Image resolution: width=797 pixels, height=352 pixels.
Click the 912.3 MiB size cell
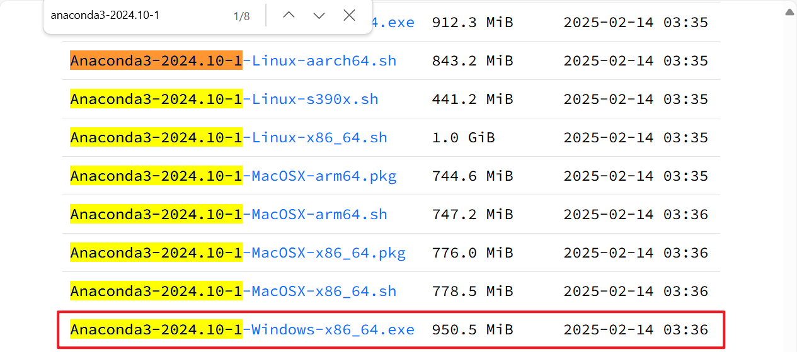473,23
